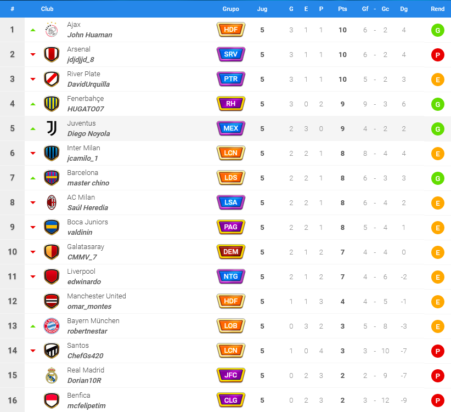Image resolution: width=451 pixels, height=412 pixels.
Task: Select the JFC group badge
Action: click(x=230, y=375)
